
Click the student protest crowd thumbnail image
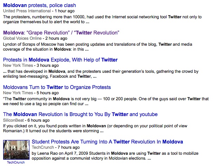coord(16,150)
